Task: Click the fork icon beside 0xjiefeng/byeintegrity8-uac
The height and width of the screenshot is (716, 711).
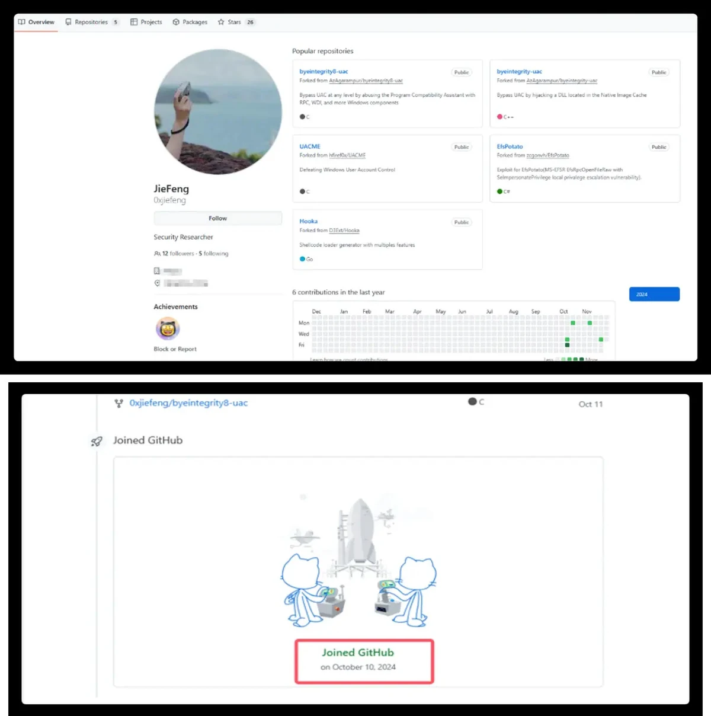Action: 119,403
